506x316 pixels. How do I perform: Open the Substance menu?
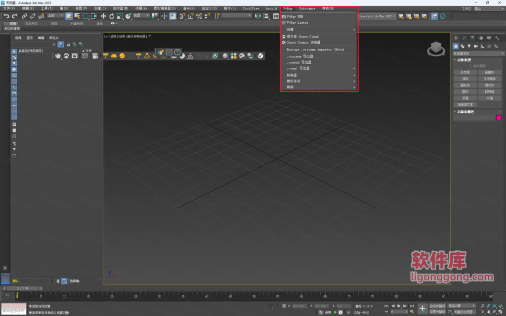(307, 8)
